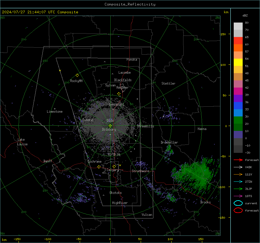Click the Brooks label
260x243 pixels.
pyautogui.click(x=205, y=202)
